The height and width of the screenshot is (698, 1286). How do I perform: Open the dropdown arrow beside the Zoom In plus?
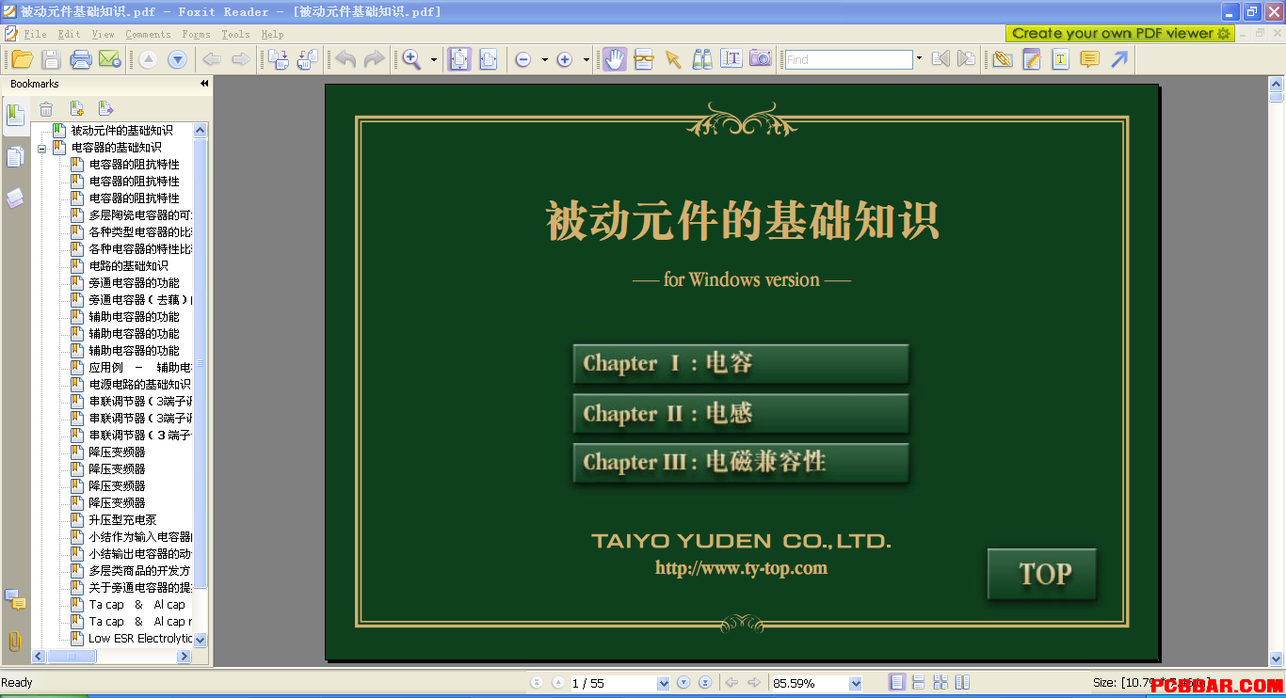(x=586, y=59)
